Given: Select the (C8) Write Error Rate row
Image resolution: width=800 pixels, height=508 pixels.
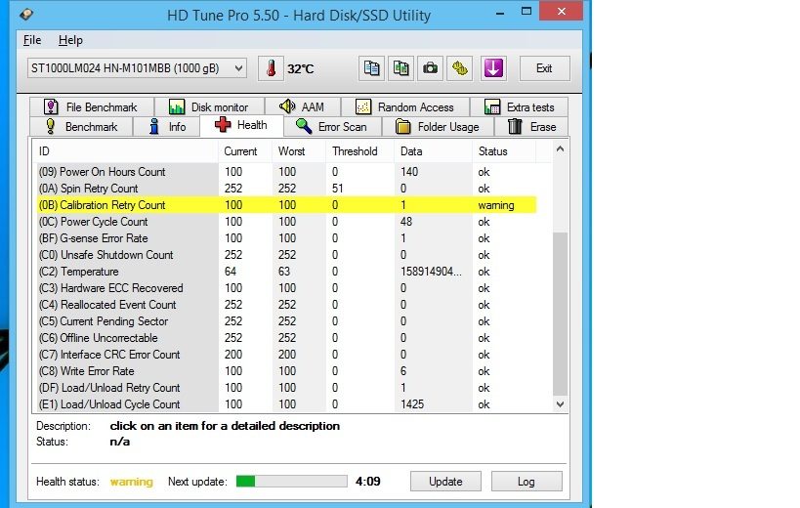Looking at the screenshot, I should pos(286,371).
